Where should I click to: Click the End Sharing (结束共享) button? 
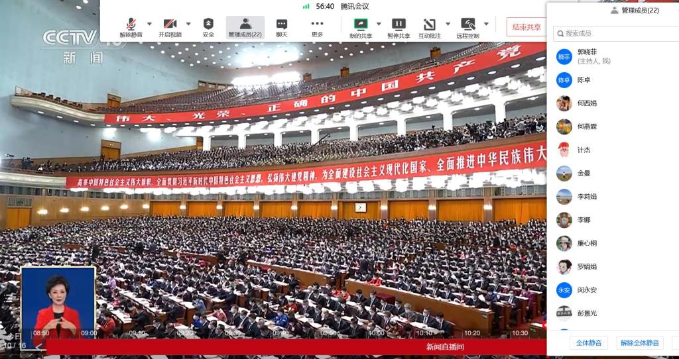526,27
